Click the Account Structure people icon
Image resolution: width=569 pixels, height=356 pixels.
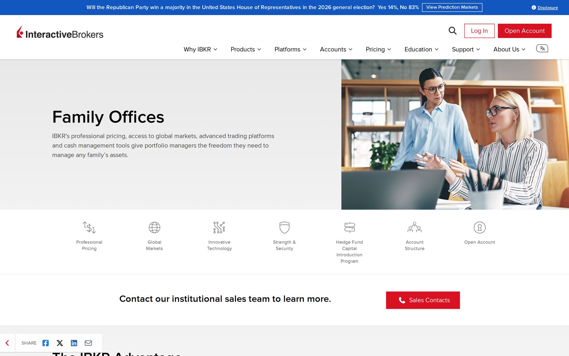(x=414, y=228)
